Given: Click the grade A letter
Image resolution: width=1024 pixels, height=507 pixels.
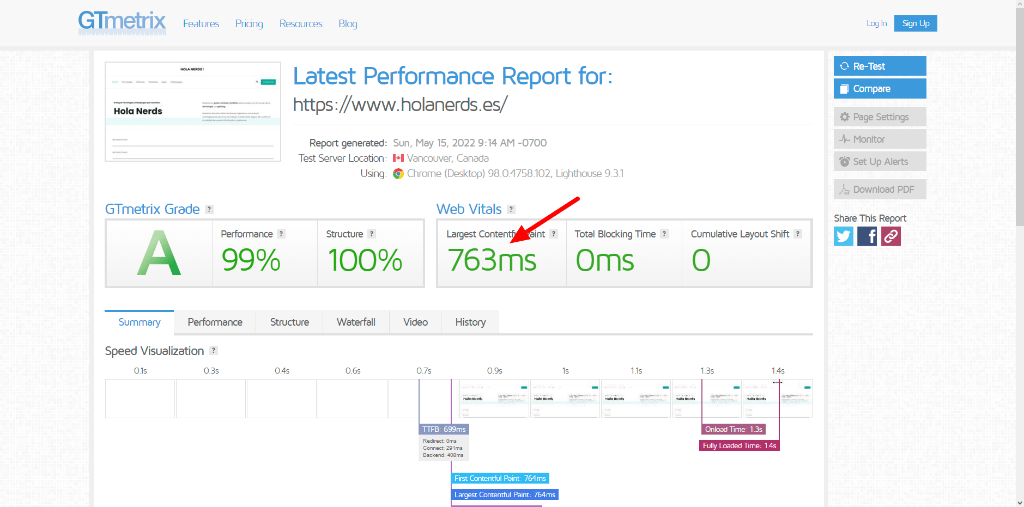Looking at the screenshot, I should coord(159,253).
